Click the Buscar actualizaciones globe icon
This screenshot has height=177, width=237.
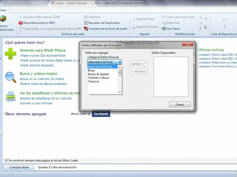coord(3,19)
